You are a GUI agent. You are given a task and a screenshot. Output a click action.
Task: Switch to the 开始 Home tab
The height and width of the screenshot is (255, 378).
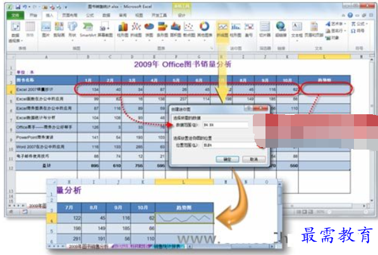pyautogui.click(x=34, y=15)
